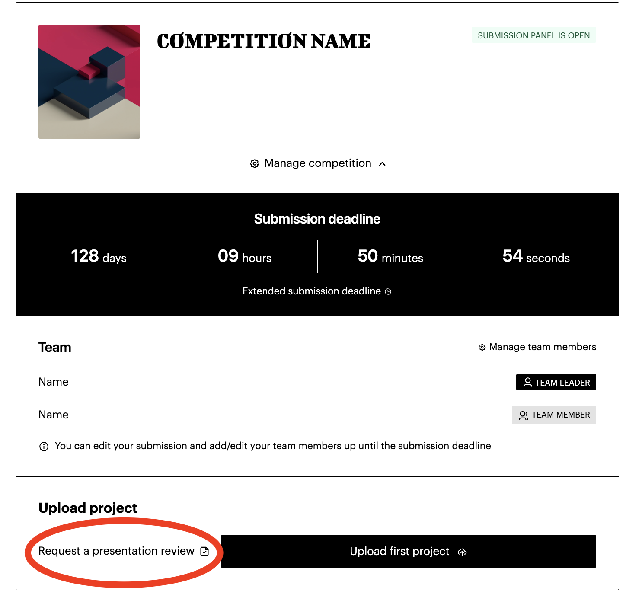626x594 pixels.
Task: Collapse the Manage competition chevron
Action: [382, 164]
